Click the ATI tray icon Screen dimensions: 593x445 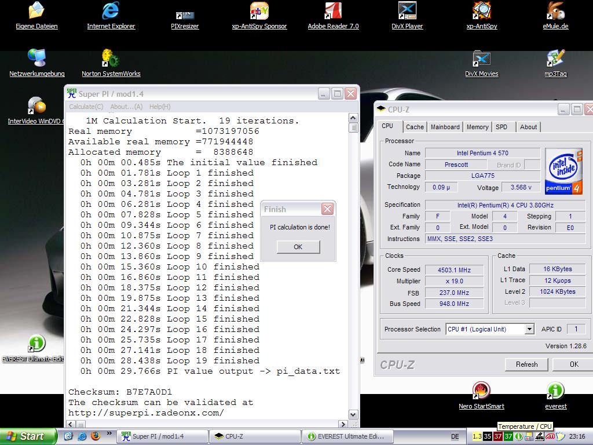click(550, 436)
